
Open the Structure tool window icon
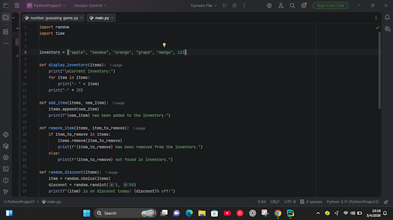6,32
